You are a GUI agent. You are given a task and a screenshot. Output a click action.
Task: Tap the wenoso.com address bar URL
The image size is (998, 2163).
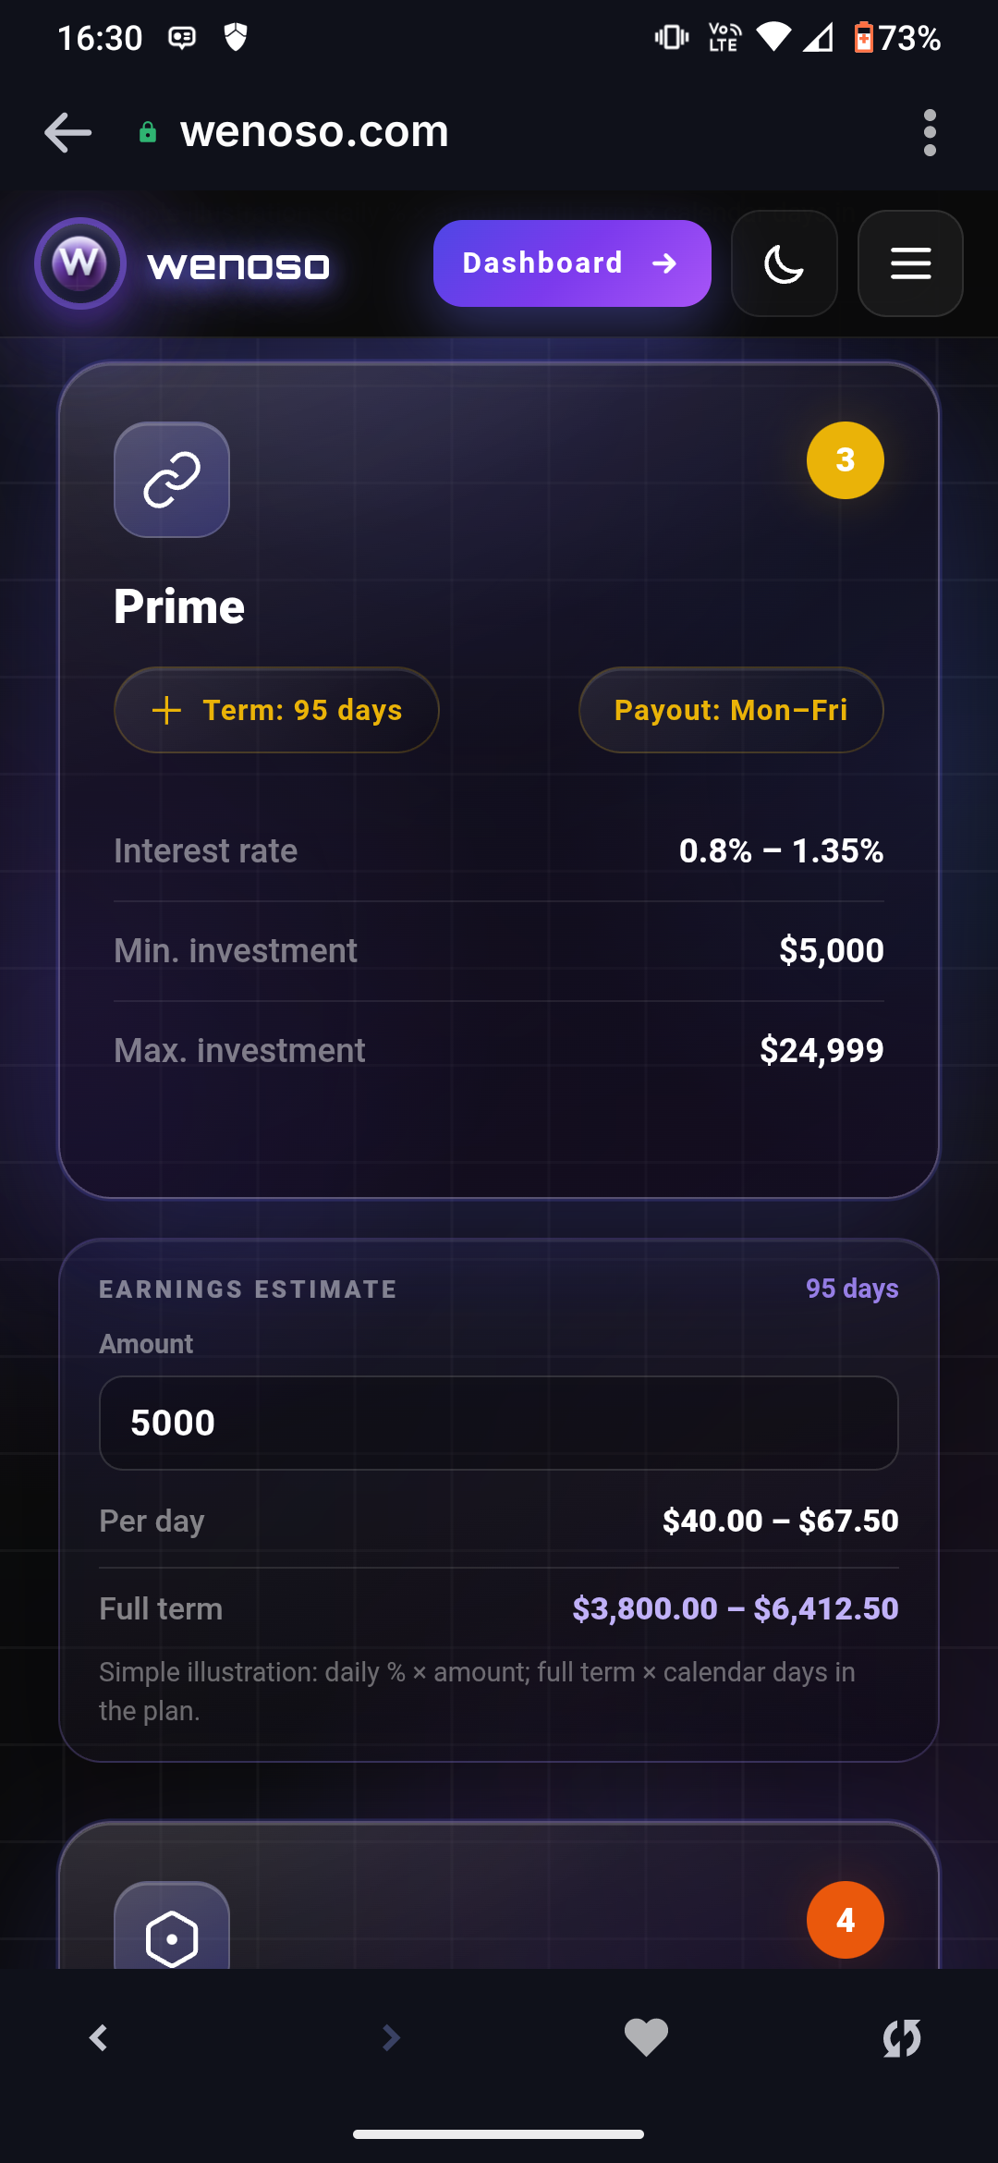click(x=314, y=132)
